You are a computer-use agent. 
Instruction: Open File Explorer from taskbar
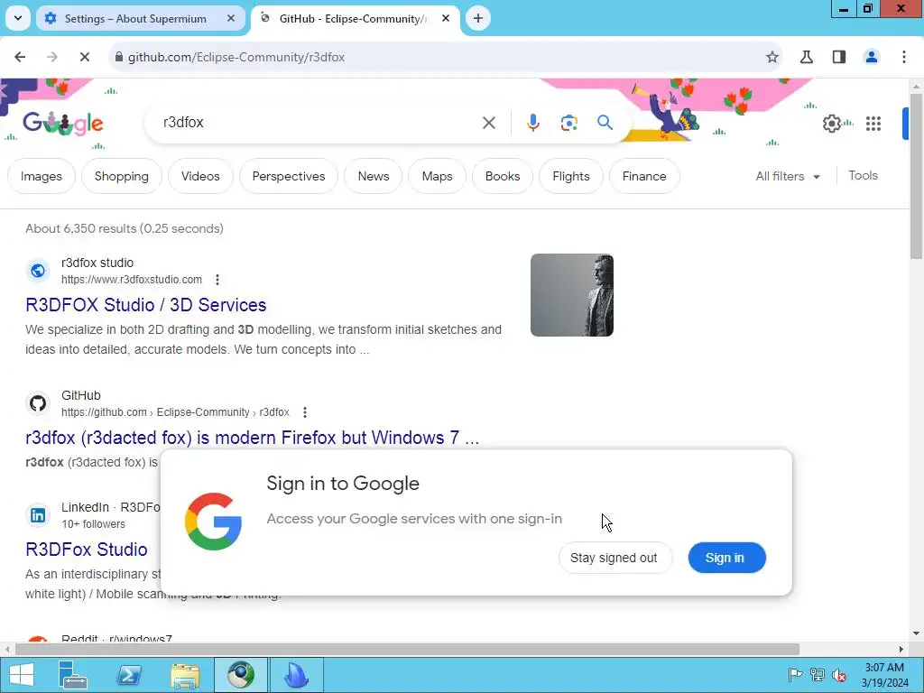185,675
